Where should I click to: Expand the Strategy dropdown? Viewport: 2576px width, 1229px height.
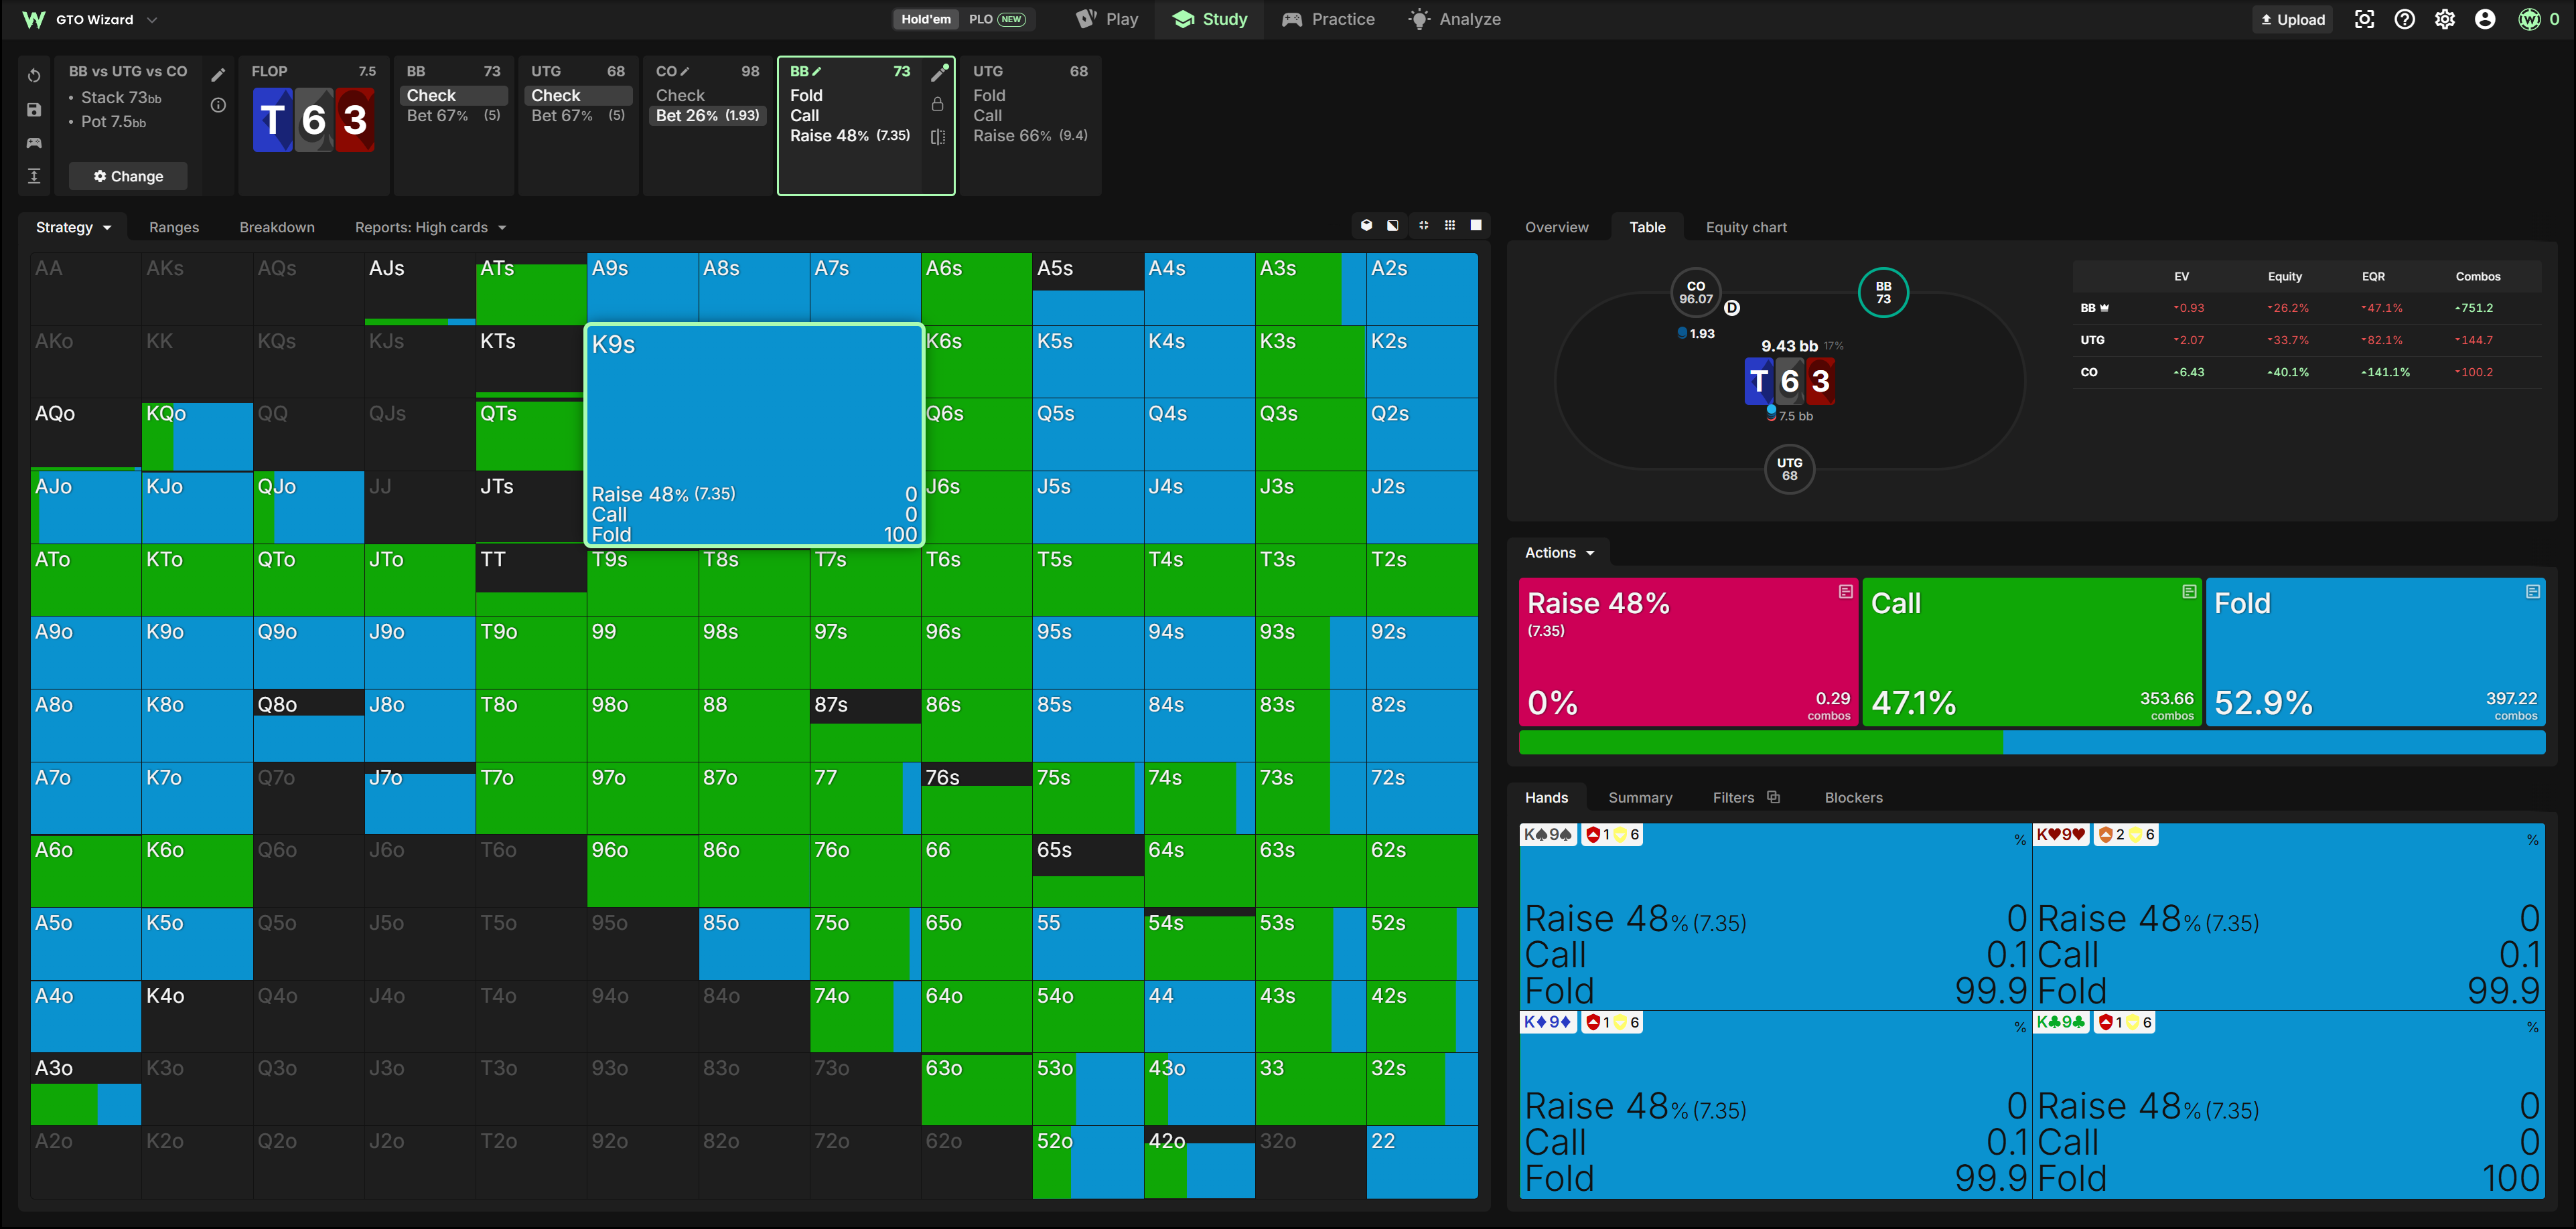click(73, 228)
